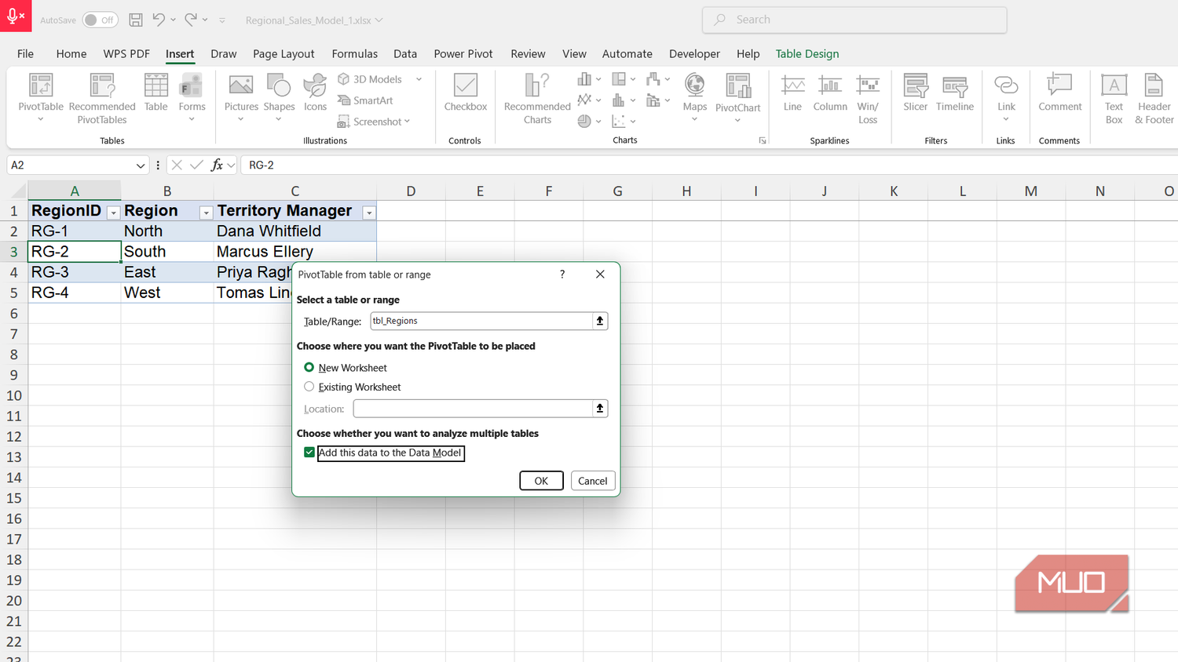This screenshot has width=1178, height=662.
Task: Click OK in the PivotTable dialog
Action: point(541,481)
